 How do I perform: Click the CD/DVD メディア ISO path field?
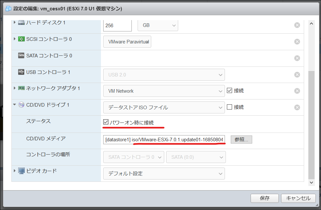click(164, 140)
